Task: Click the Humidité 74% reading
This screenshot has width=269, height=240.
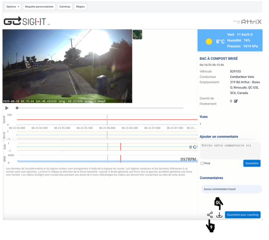Action: tap(239, 40)
